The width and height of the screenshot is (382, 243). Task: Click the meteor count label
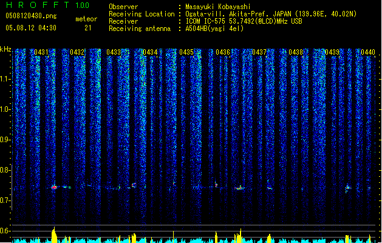point(86,19)
